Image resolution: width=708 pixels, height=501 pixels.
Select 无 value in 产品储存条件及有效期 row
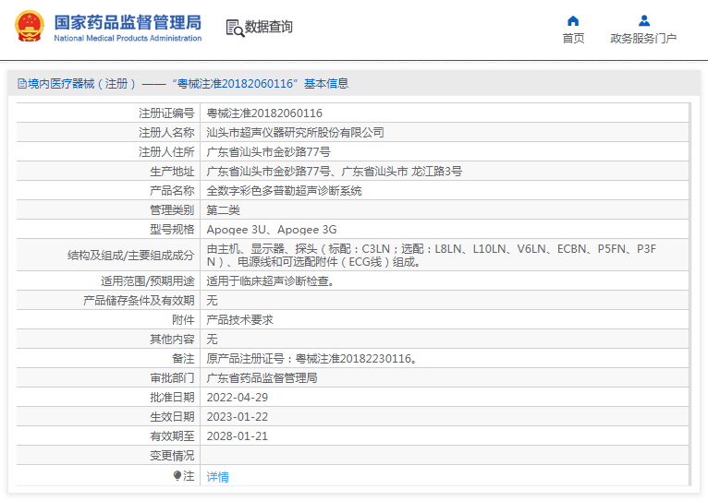tap(212, 301)
